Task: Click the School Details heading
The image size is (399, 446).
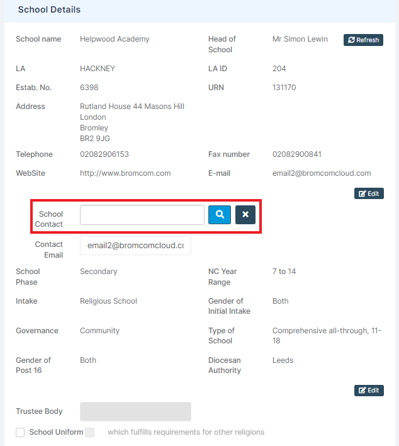Action: tap(49, 9)
